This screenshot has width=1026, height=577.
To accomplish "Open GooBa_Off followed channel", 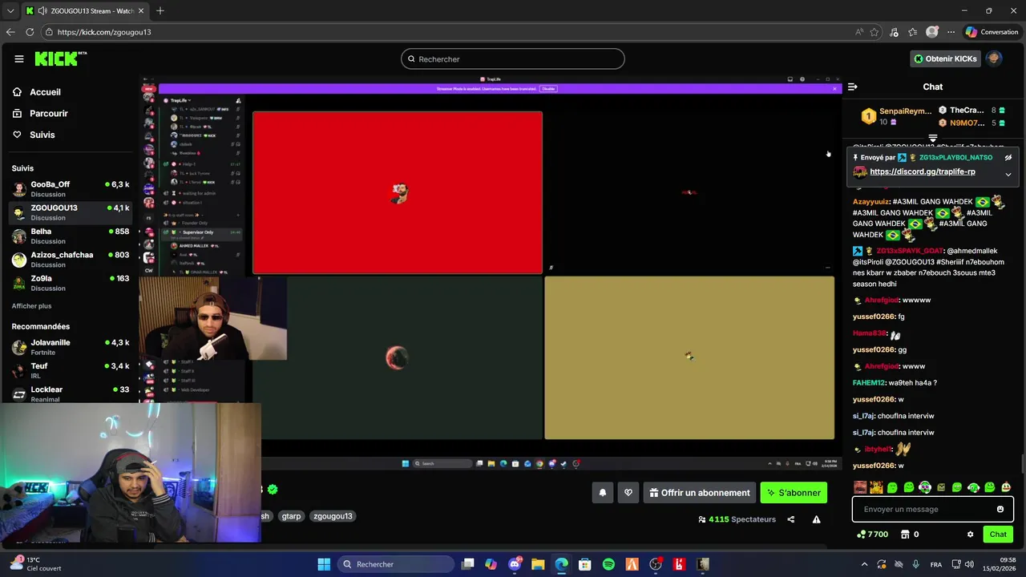I will point(71,189).
